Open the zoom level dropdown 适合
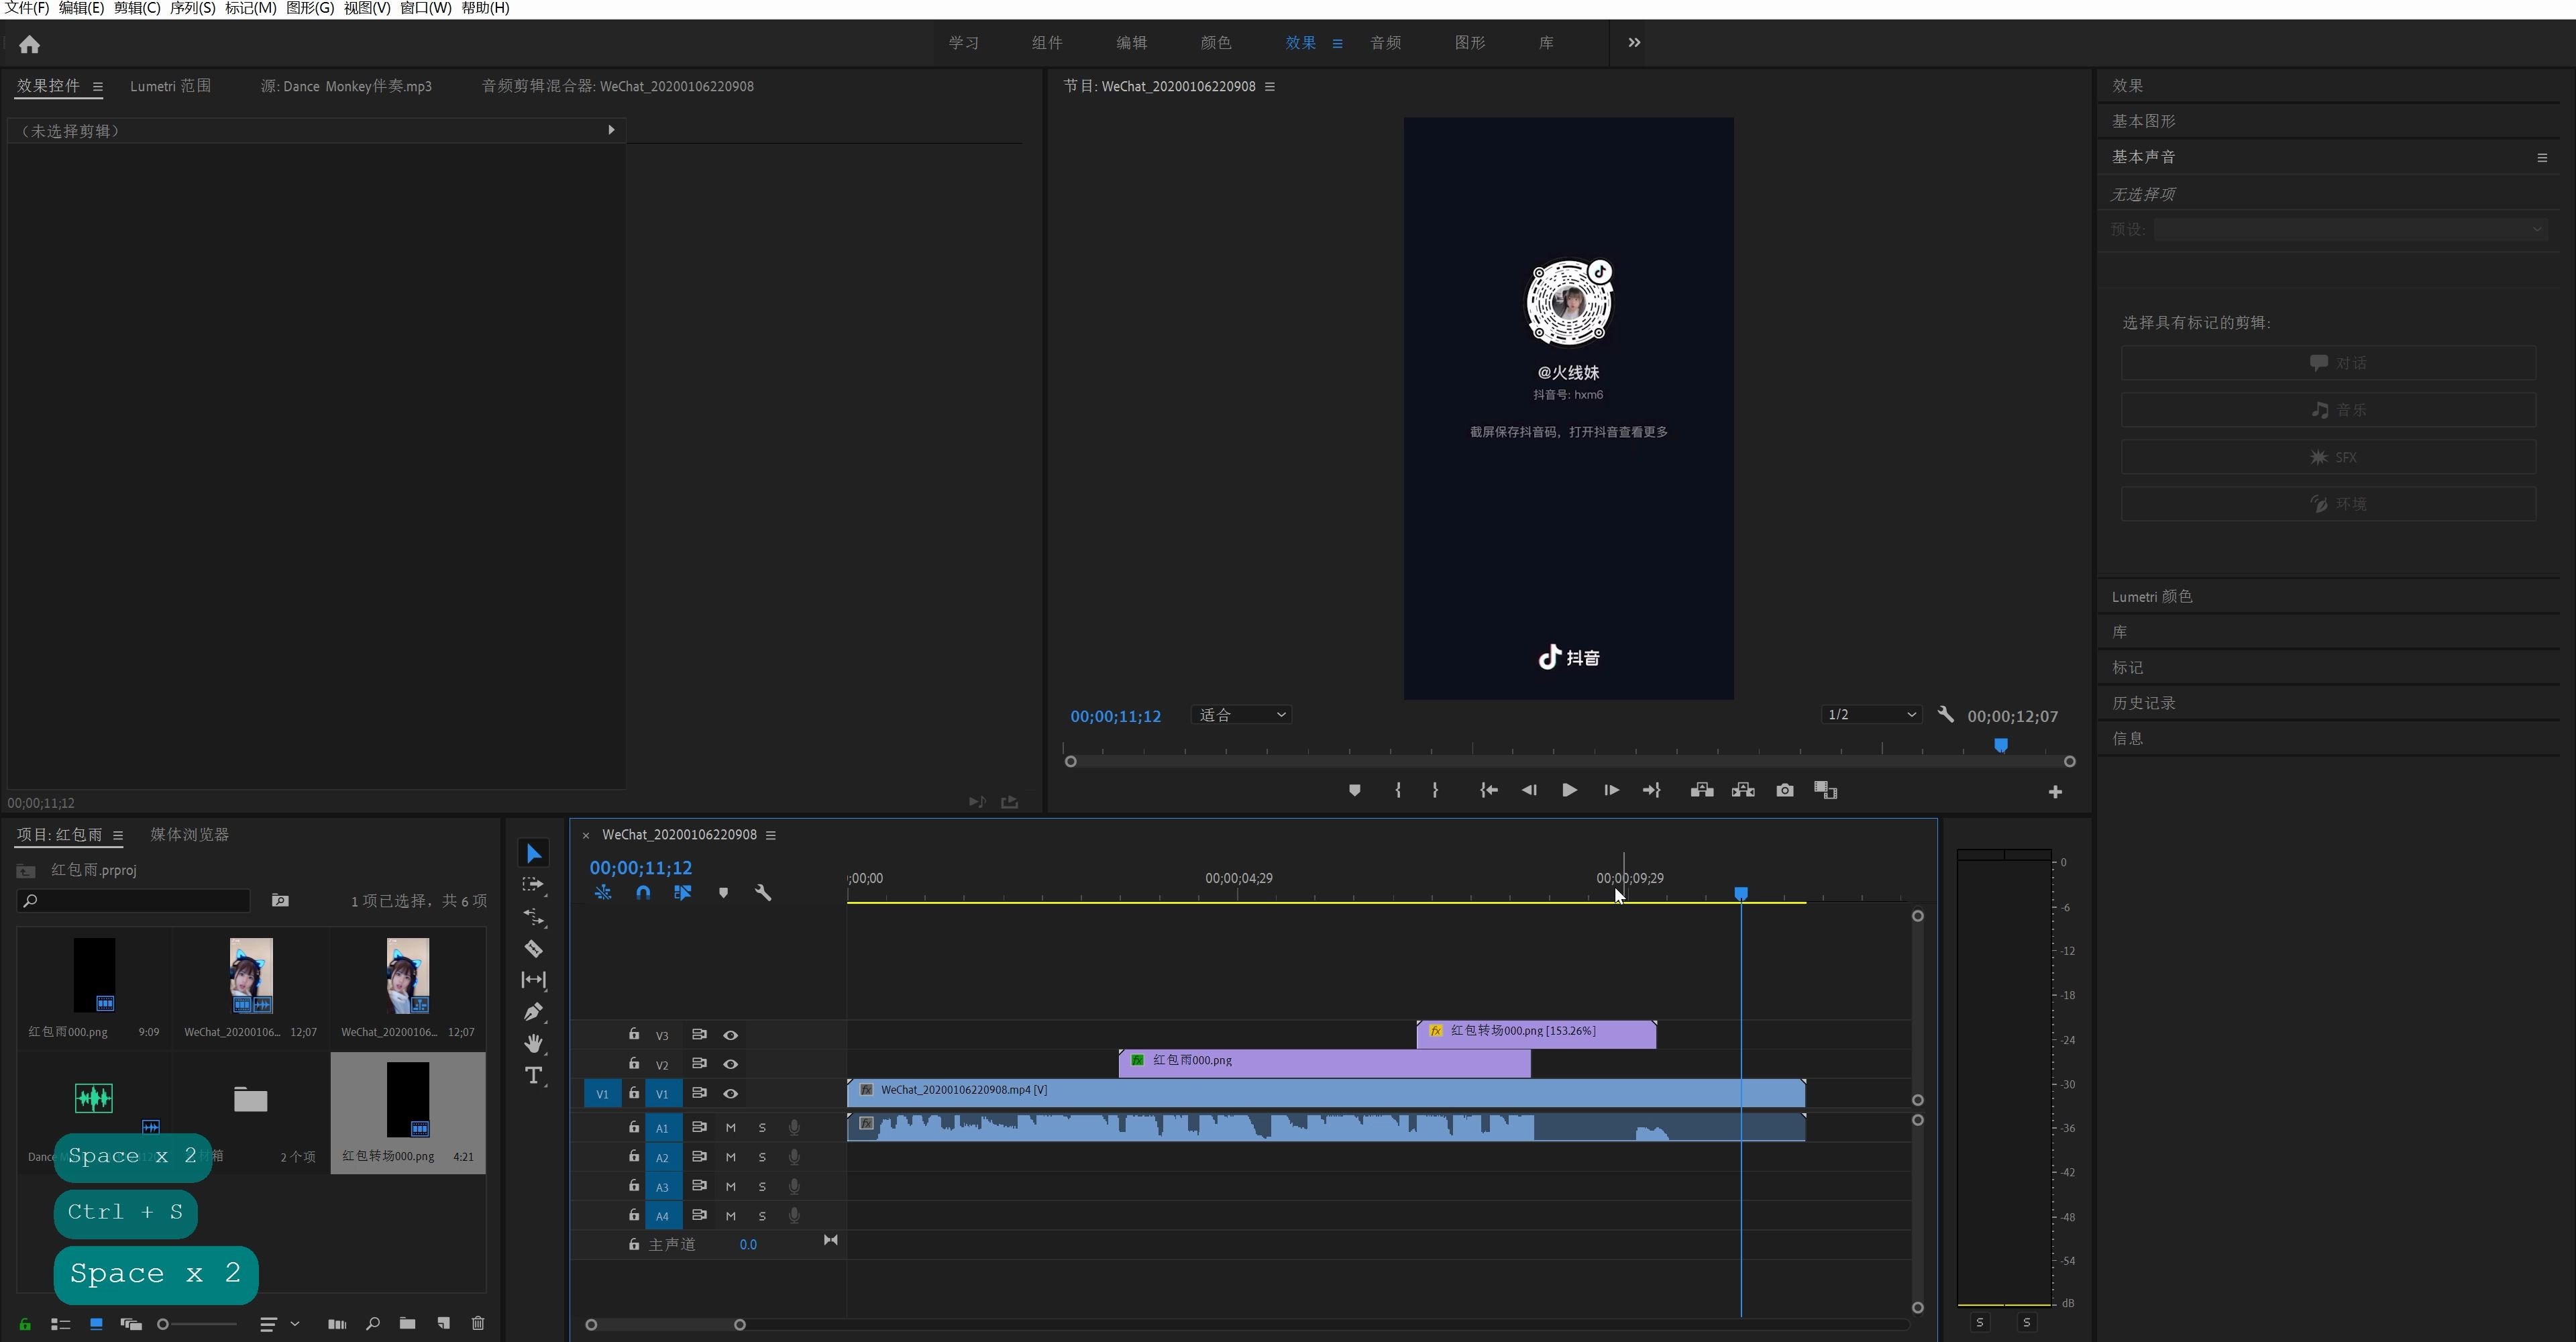The height and width of the screenshot is (1342, 2576). coord(1241,715)
